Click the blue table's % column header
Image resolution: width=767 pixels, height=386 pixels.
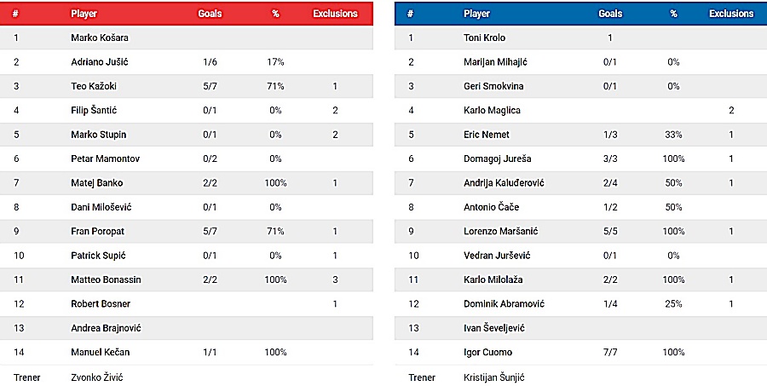click(x=673, y=14)
